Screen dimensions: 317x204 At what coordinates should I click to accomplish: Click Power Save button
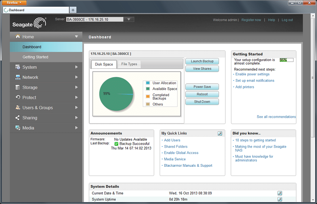coord(202,87)
